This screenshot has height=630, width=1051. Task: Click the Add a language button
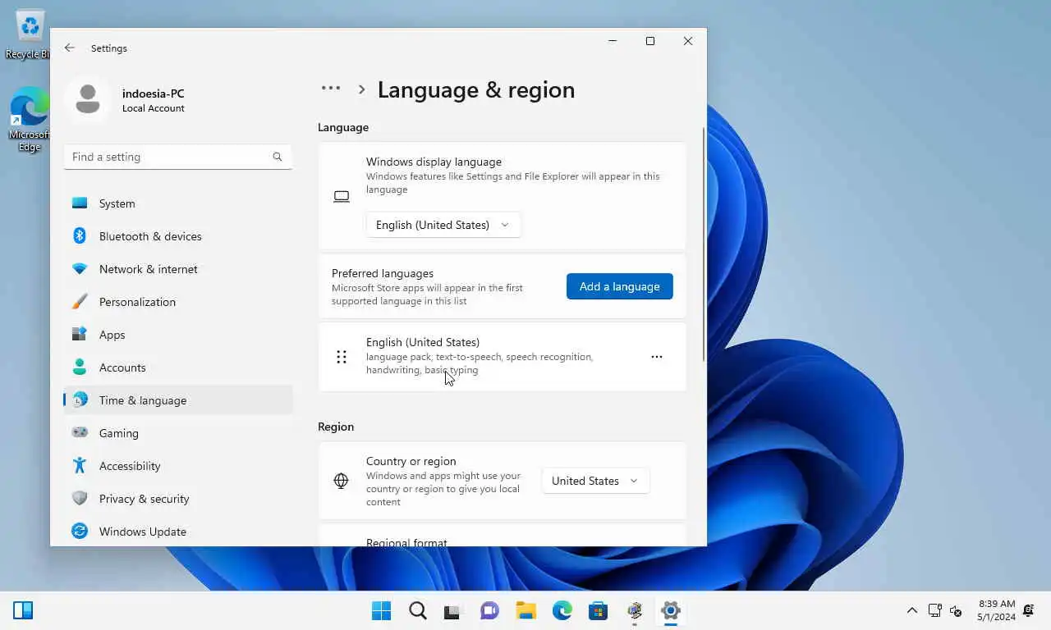pyautogui.click(x=620, y=286)
